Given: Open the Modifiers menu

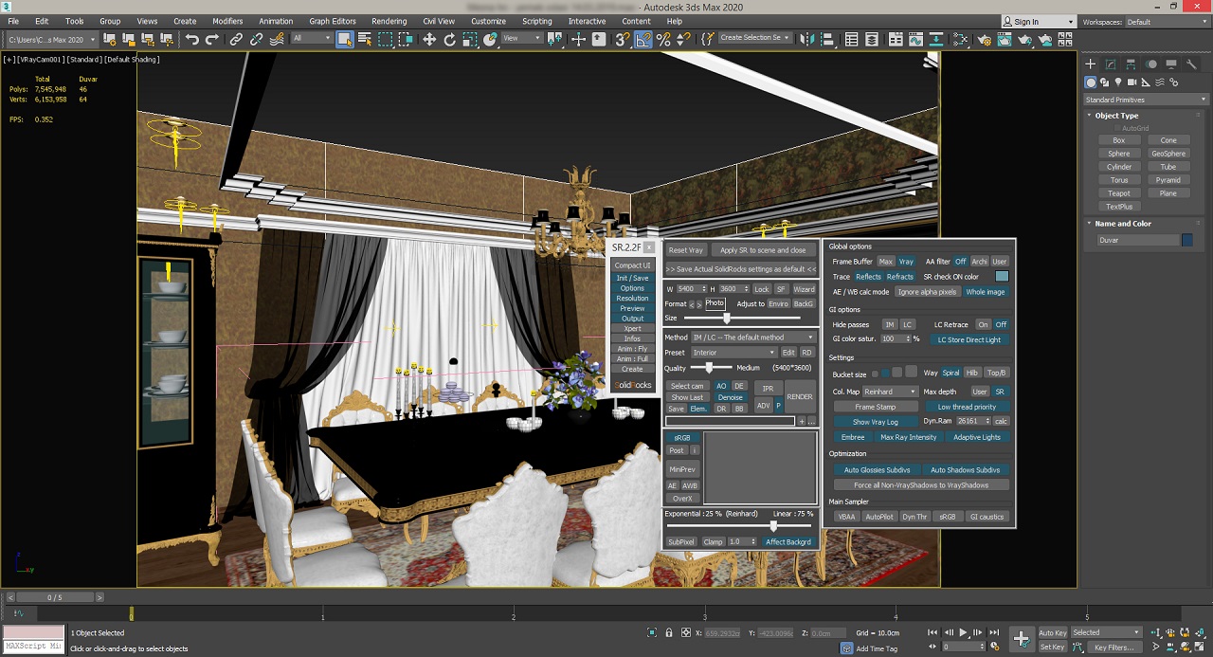Looking at the screenshot, I should (227, 21).
